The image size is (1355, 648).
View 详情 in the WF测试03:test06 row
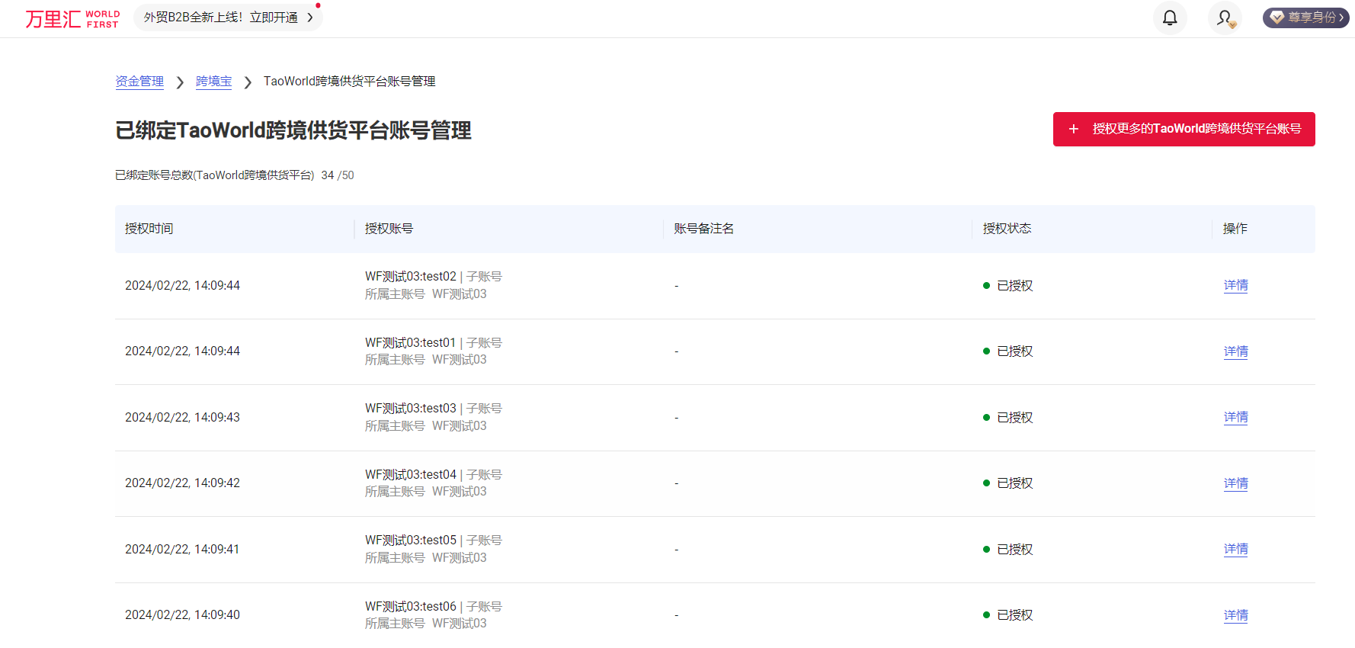(1235, 615)
